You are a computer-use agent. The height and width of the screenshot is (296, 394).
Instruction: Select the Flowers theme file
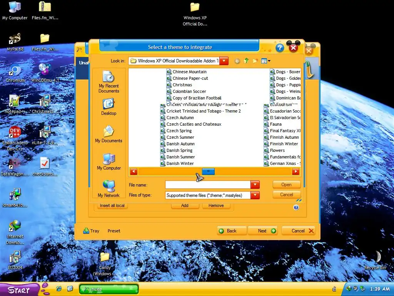coord(274,150)
